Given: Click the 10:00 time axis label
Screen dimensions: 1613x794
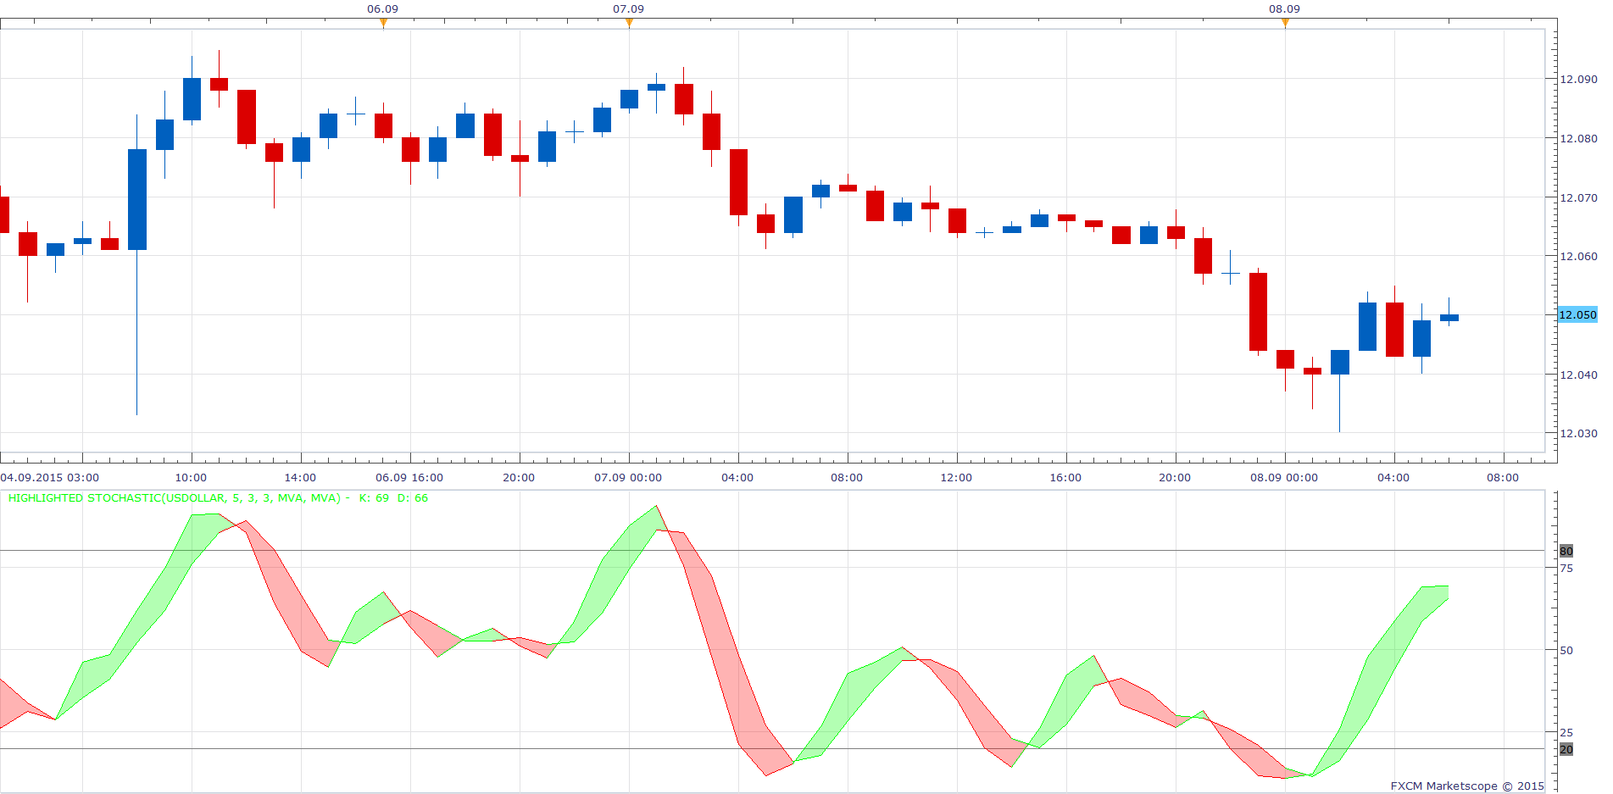Looking at the screenshot, I should click(191, 478).
